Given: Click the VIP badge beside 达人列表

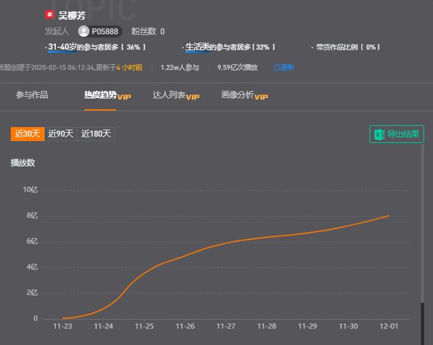Looking at the screenshot, I should tap(192, 97).
